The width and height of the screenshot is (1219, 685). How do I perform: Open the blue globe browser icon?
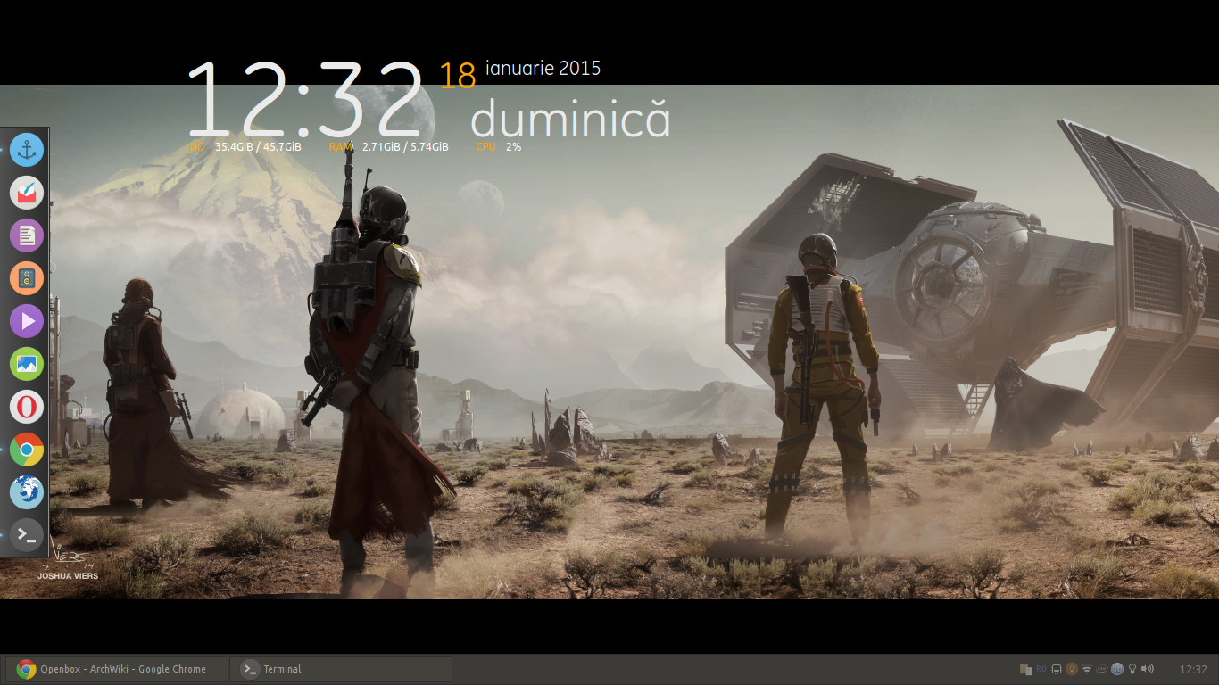coord(27,492)
